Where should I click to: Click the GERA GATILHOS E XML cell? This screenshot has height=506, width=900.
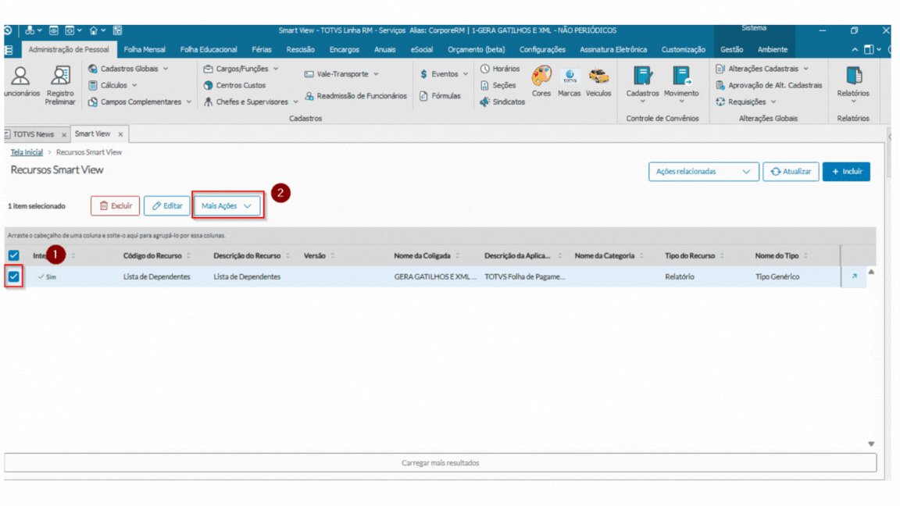[x=435, y=276]
